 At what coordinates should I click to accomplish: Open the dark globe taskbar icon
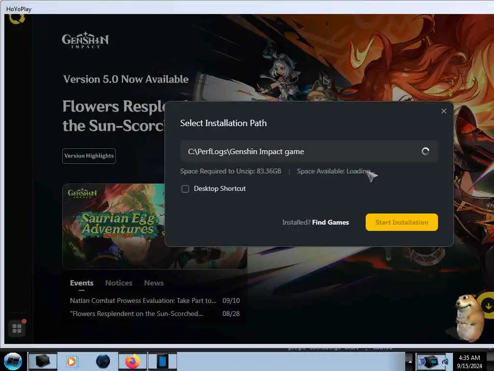(x=103, y=361)
